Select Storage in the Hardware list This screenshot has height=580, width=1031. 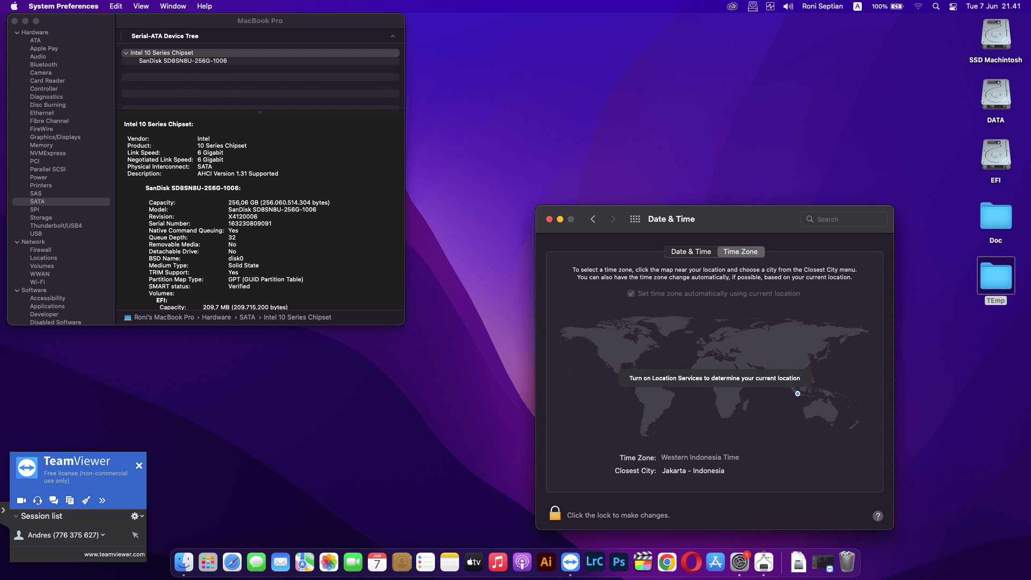tap(41, 218)
